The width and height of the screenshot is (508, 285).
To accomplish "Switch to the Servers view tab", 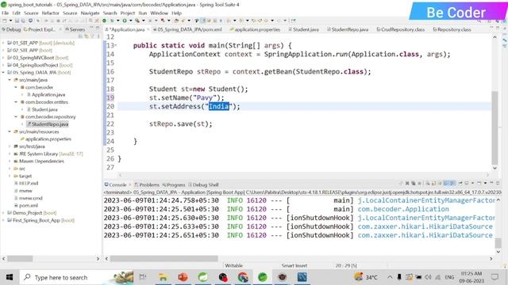I will [75, 29].
